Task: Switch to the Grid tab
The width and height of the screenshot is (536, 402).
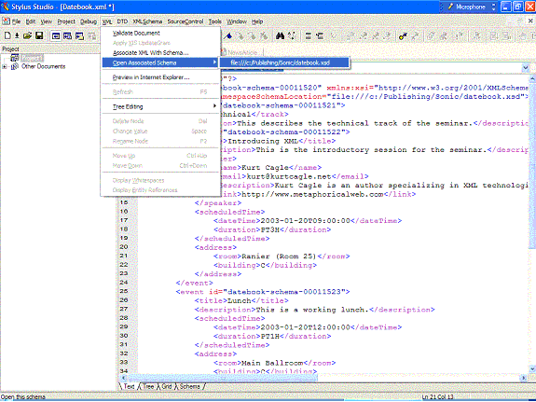Action: tap(167, 386)
